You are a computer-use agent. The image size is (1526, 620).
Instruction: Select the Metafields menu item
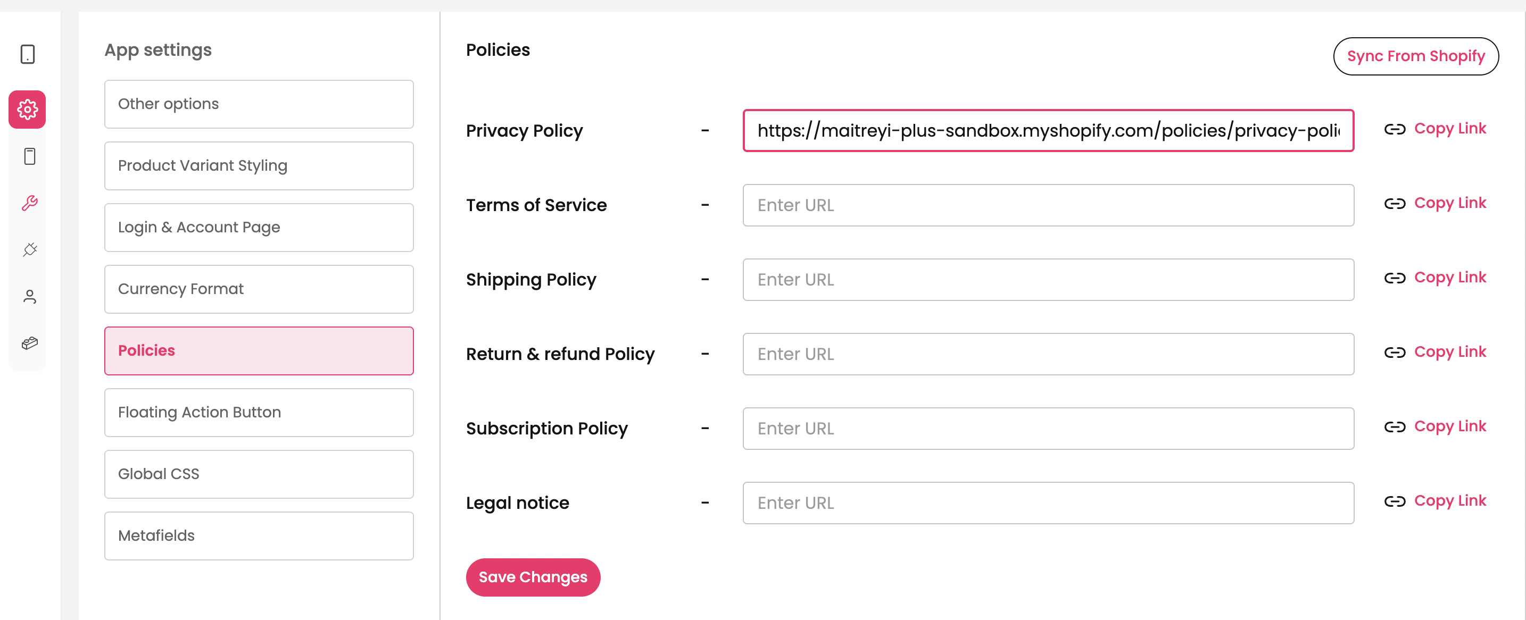tap(259, 535)
